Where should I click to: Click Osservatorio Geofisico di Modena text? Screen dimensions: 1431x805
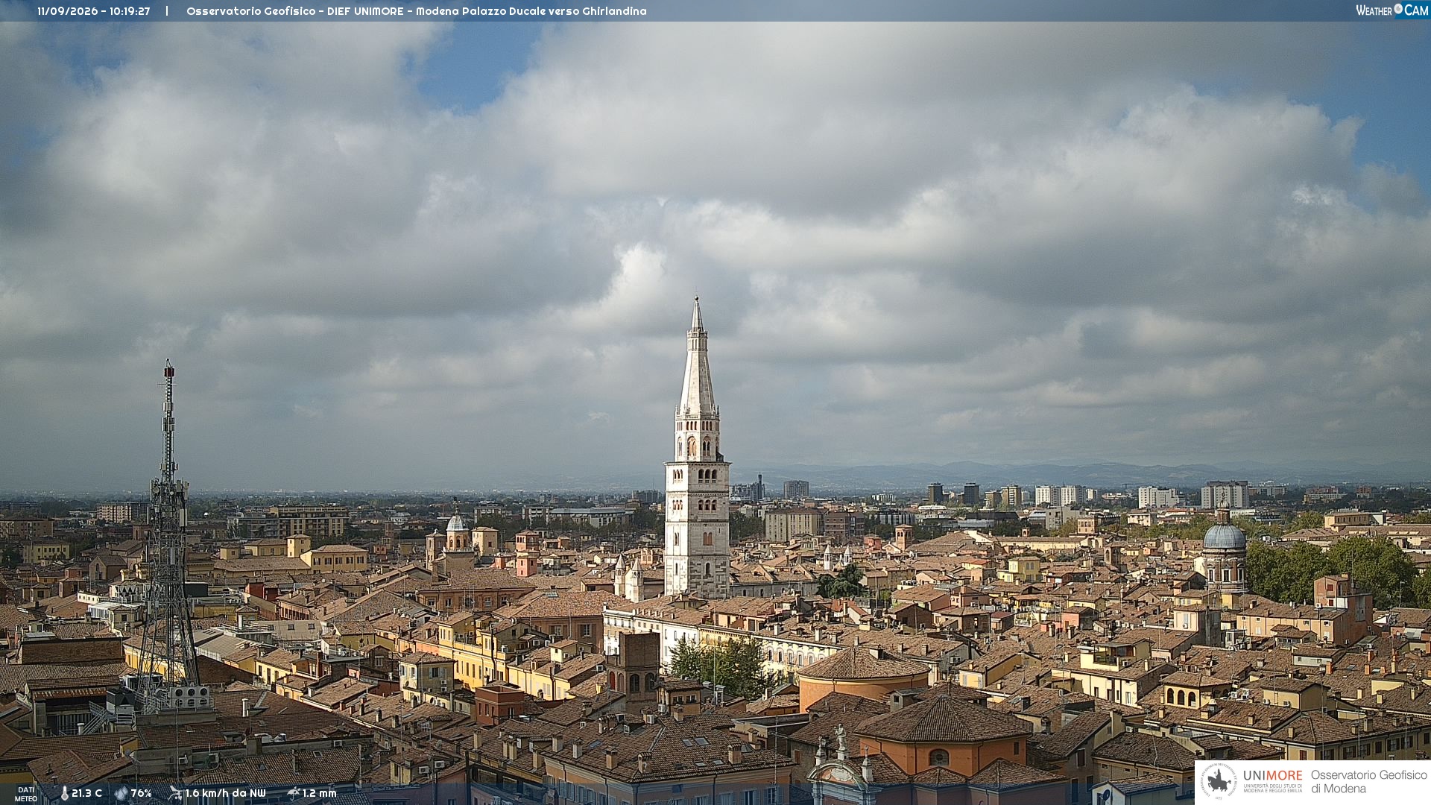click(1368, 781)
